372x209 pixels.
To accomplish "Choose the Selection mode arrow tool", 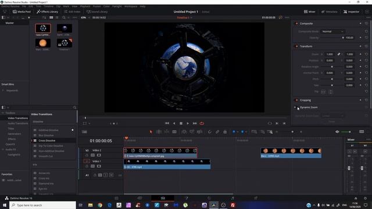I will pos(151,132).
